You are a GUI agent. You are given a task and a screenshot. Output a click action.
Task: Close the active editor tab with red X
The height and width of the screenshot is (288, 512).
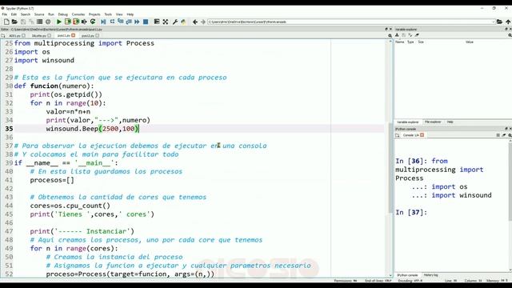(x=73, y=35)
